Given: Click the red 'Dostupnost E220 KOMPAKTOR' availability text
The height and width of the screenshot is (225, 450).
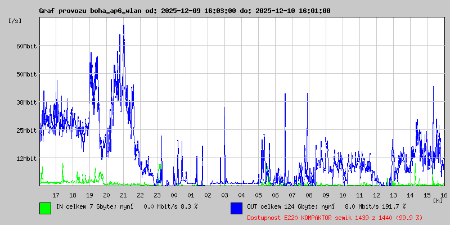Looking at the screenshot, I should tap(335, 218).
